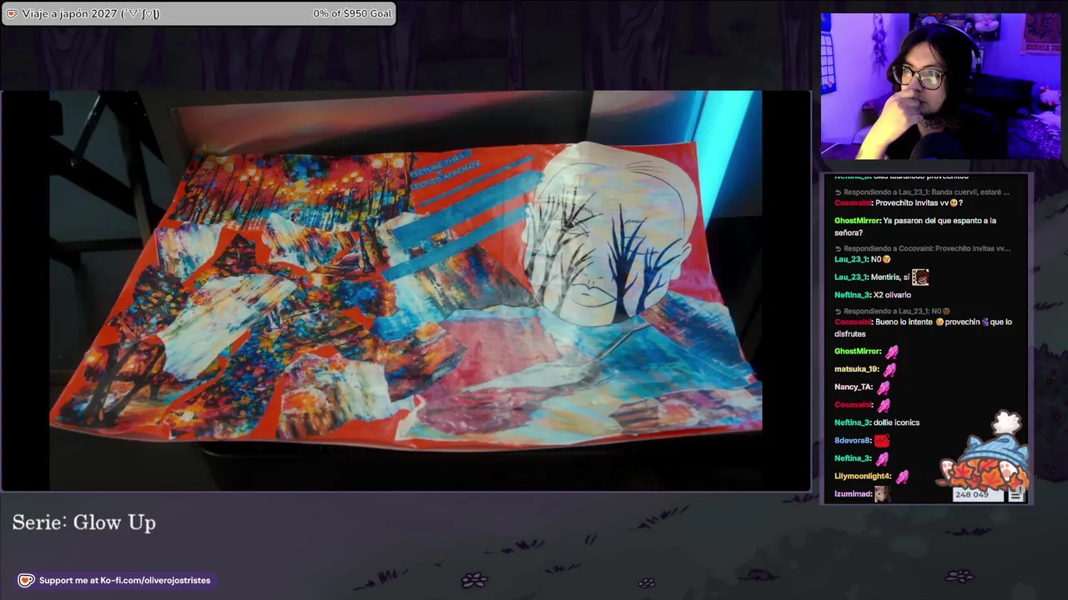Click the Ko-fi cup icon in goal bar
The height and width of the screenshot is (600, 1068).
[12, 13]
